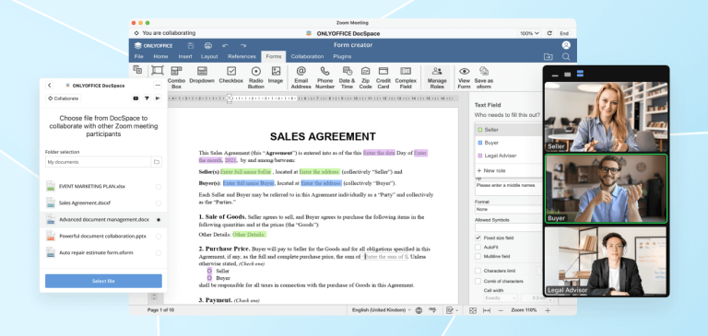Choose the Legal Adviser role

pos(509,156)
